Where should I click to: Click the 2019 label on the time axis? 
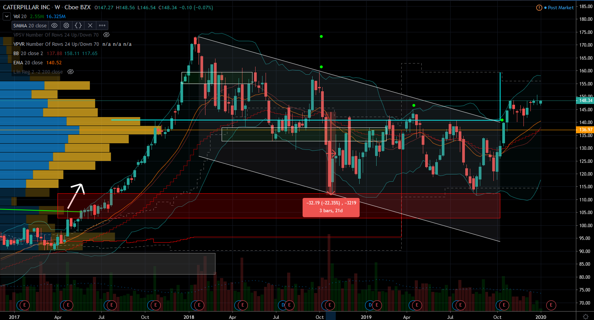(x=366, y=317)
